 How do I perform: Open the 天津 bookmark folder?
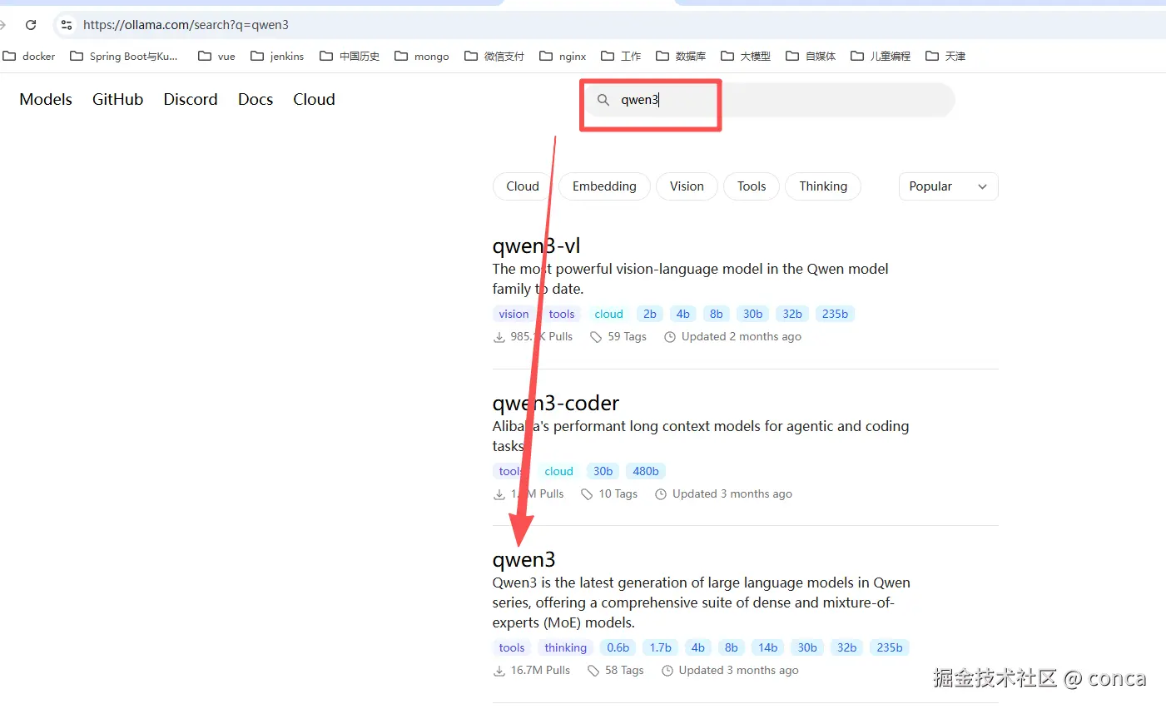click(x=945, y=56)
